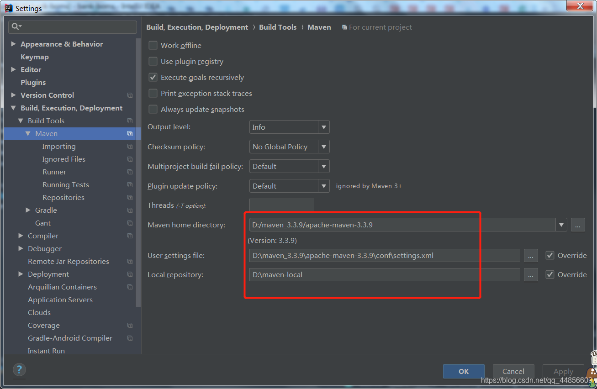Click project-level icon beside Importing
597x389 pixels.
[130, 147]
